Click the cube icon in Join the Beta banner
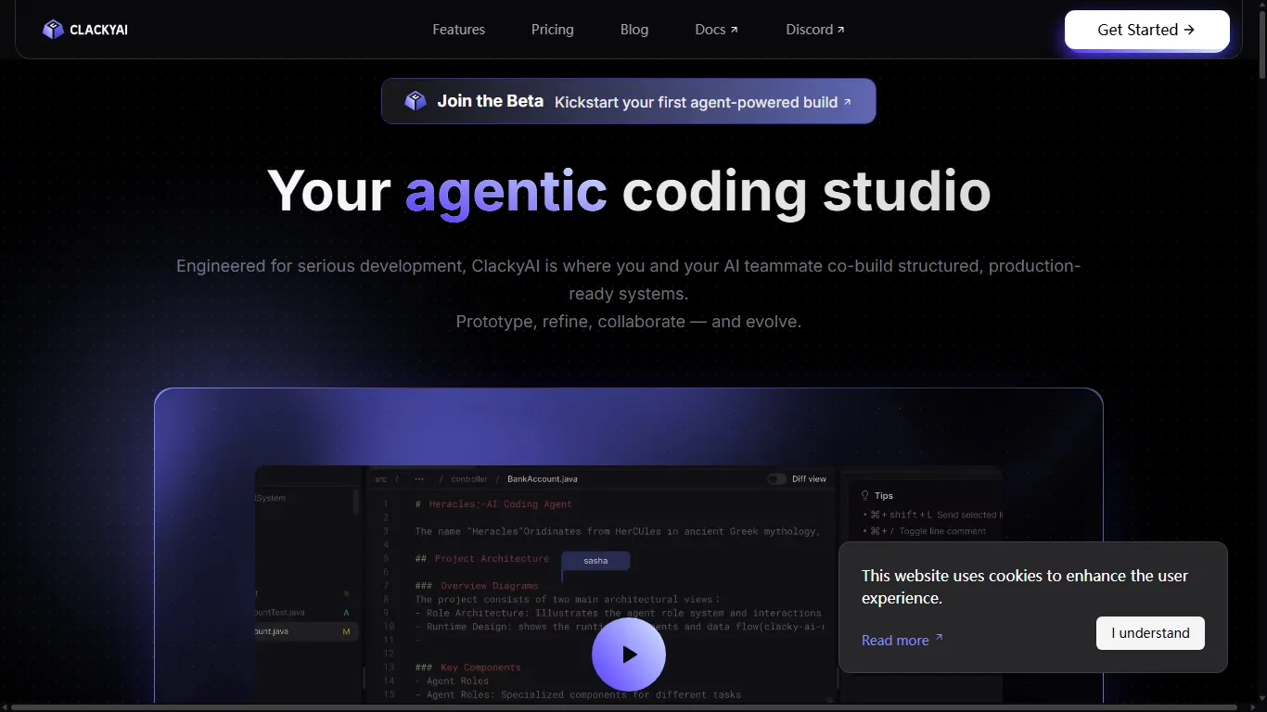 416,101
